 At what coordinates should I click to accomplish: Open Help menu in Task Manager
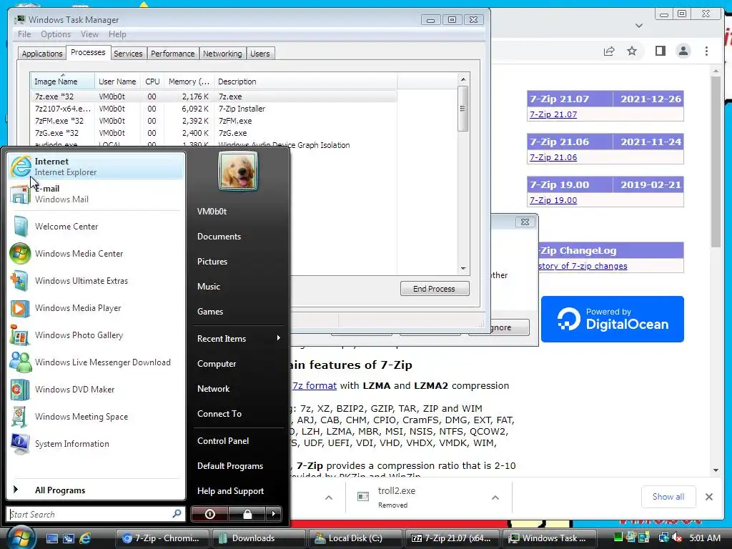point(117,34)
